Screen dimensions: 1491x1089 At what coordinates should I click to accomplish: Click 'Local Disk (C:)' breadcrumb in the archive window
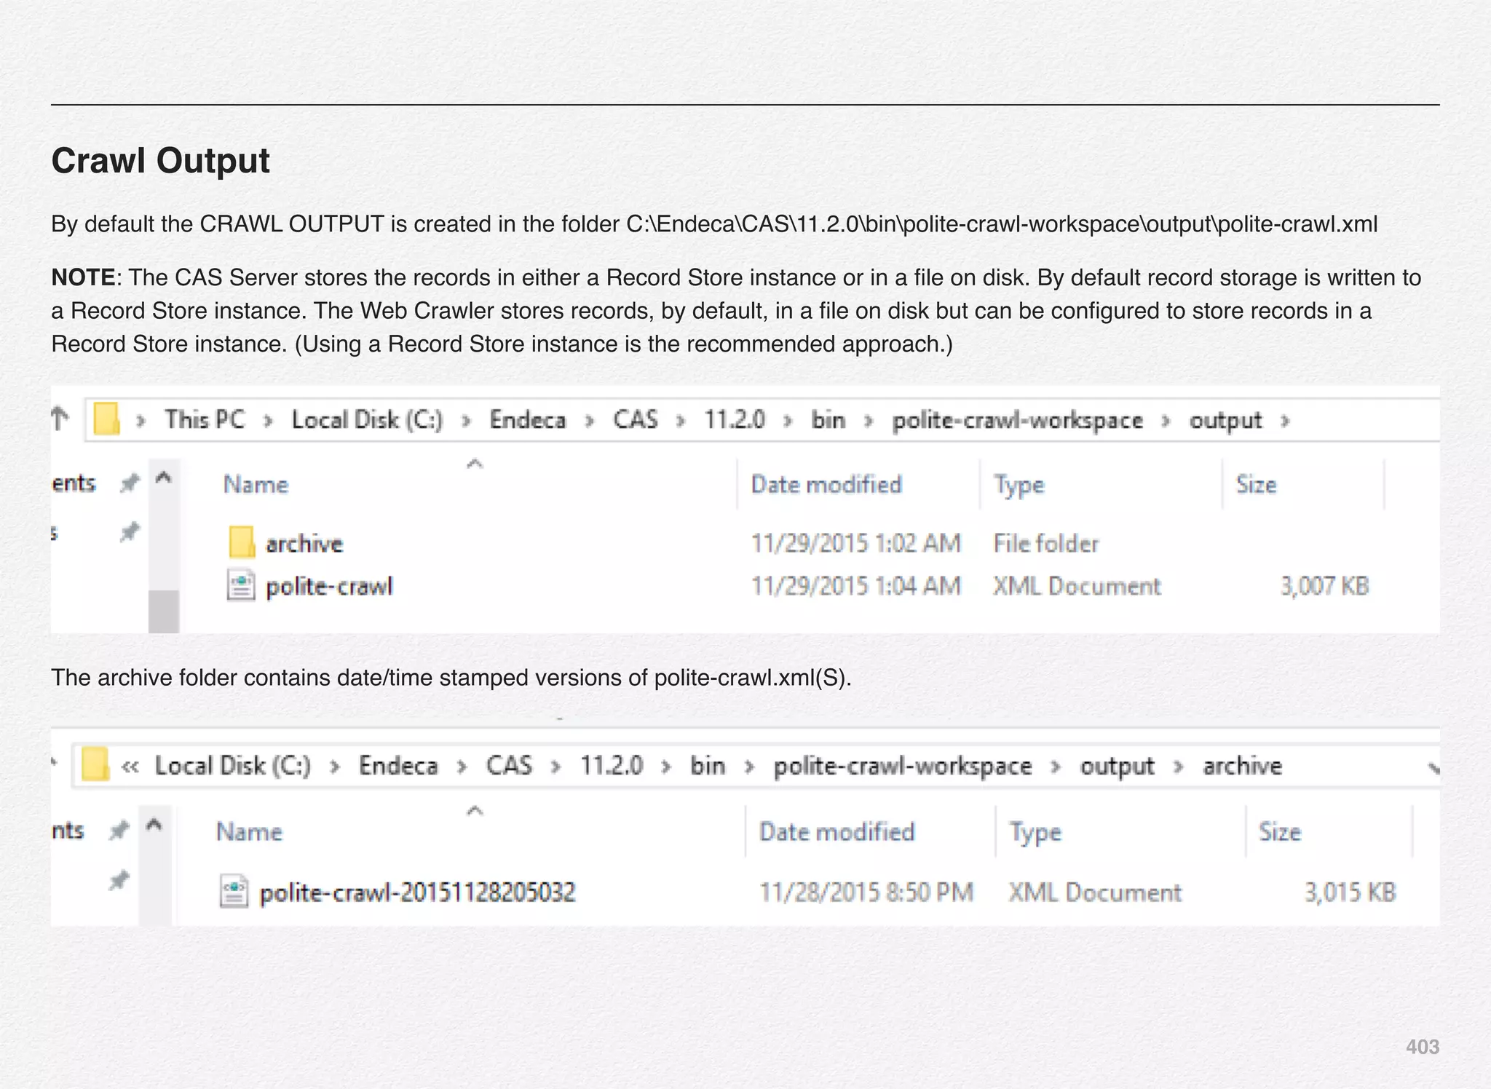tap(233, 766)
